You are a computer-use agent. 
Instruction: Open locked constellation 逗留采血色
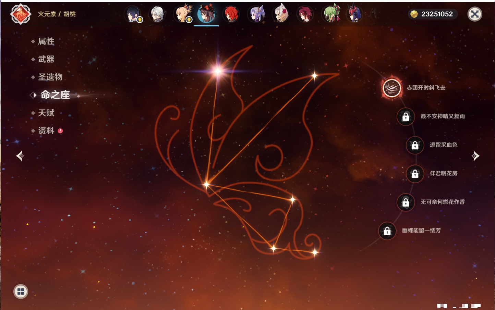[415, 145]
